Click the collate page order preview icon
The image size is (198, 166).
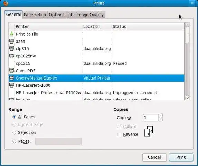pos(149,131)
